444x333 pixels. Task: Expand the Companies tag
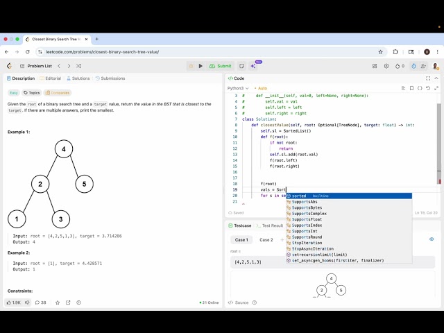(58, 93)
